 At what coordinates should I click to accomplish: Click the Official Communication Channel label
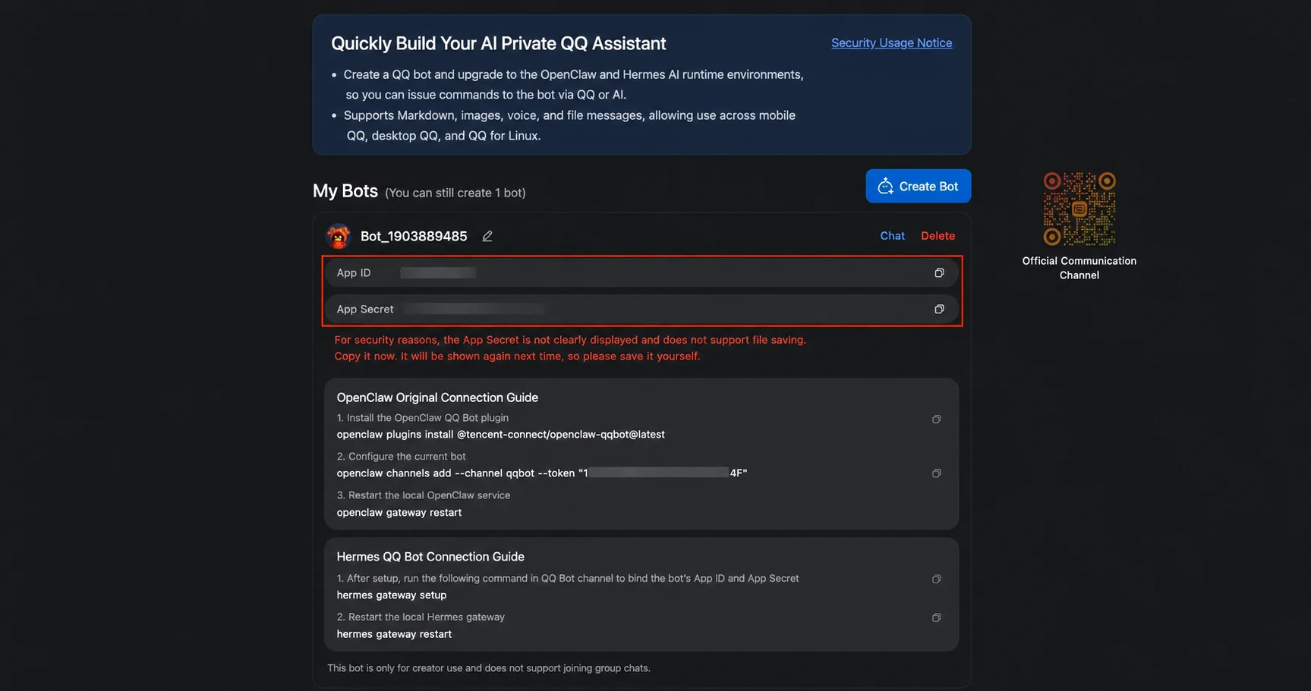coord(1079,268)
